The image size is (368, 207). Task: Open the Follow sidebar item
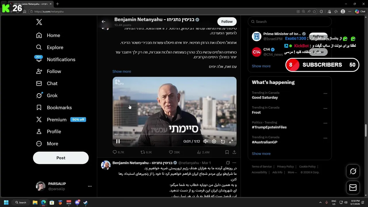(x=48, y=71)
